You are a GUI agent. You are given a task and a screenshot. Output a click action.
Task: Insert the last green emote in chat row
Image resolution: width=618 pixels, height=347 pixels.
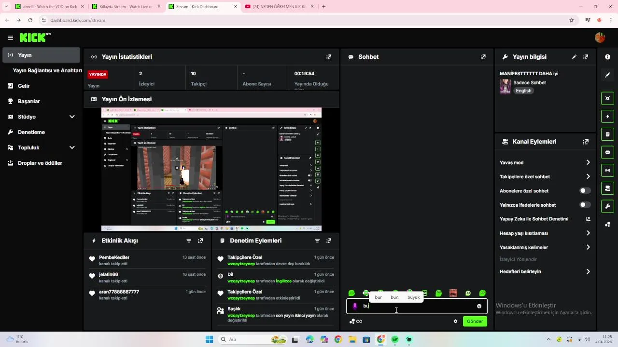[x=482, y=293]
